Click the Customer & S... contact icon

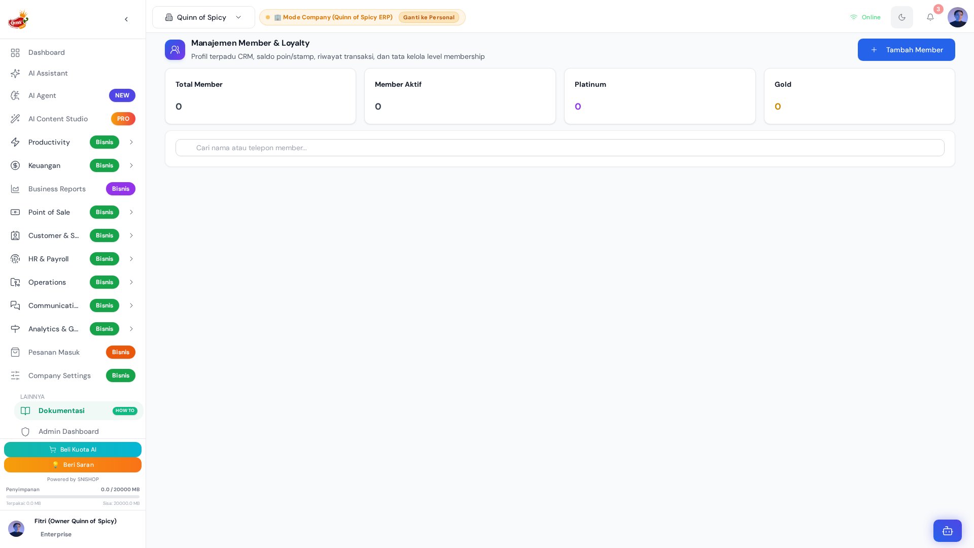coord(15,235)
